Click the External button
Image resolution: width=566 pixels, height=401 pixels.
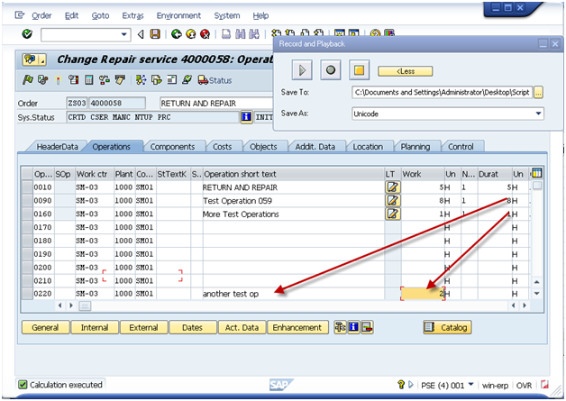pyautogui.click(x=143, y=327)
